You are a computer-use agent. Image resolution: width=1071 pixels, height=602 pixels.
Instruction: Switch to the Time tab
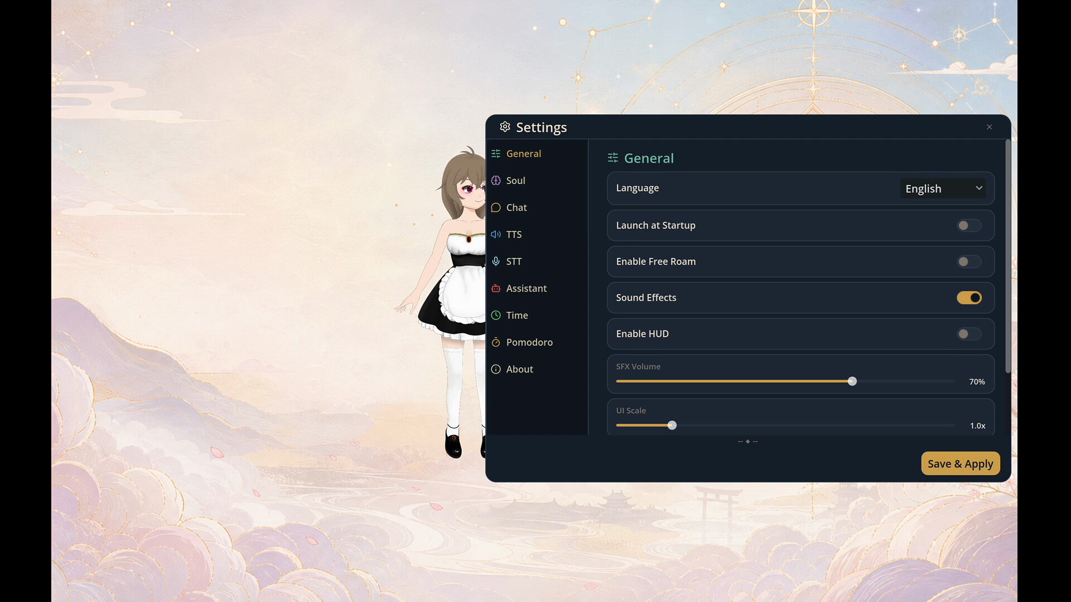coord(537,315)
